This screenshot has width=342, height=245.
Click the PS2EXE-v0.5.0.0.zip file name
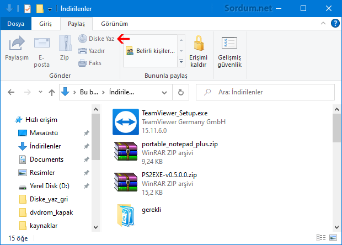coord(169,175)
